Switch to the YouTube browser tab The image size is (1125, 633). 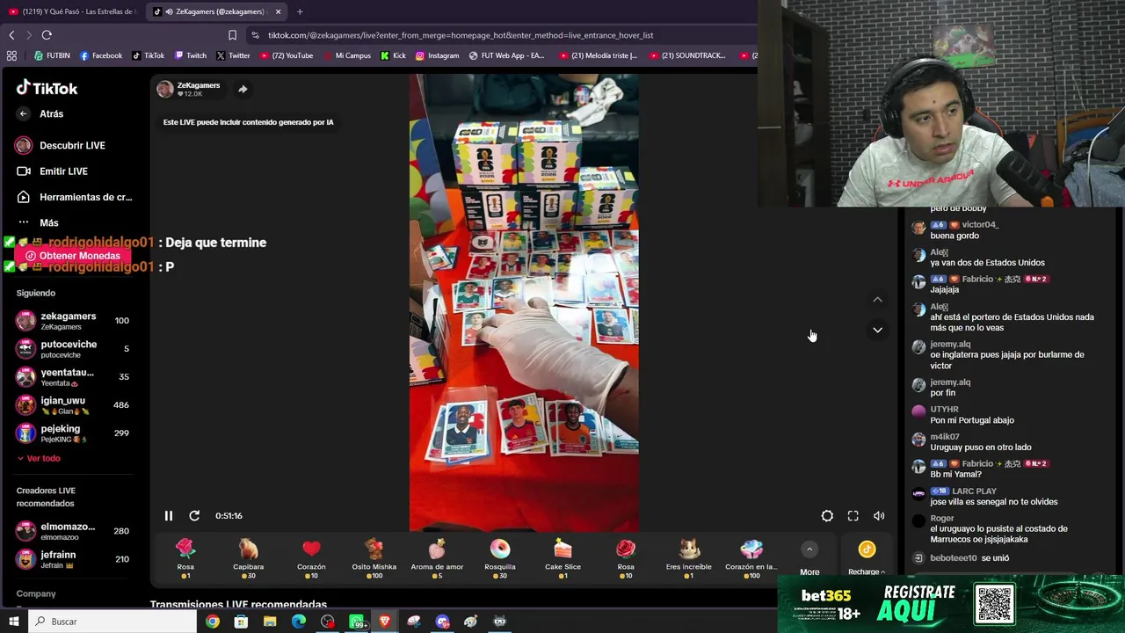(74, 11)
